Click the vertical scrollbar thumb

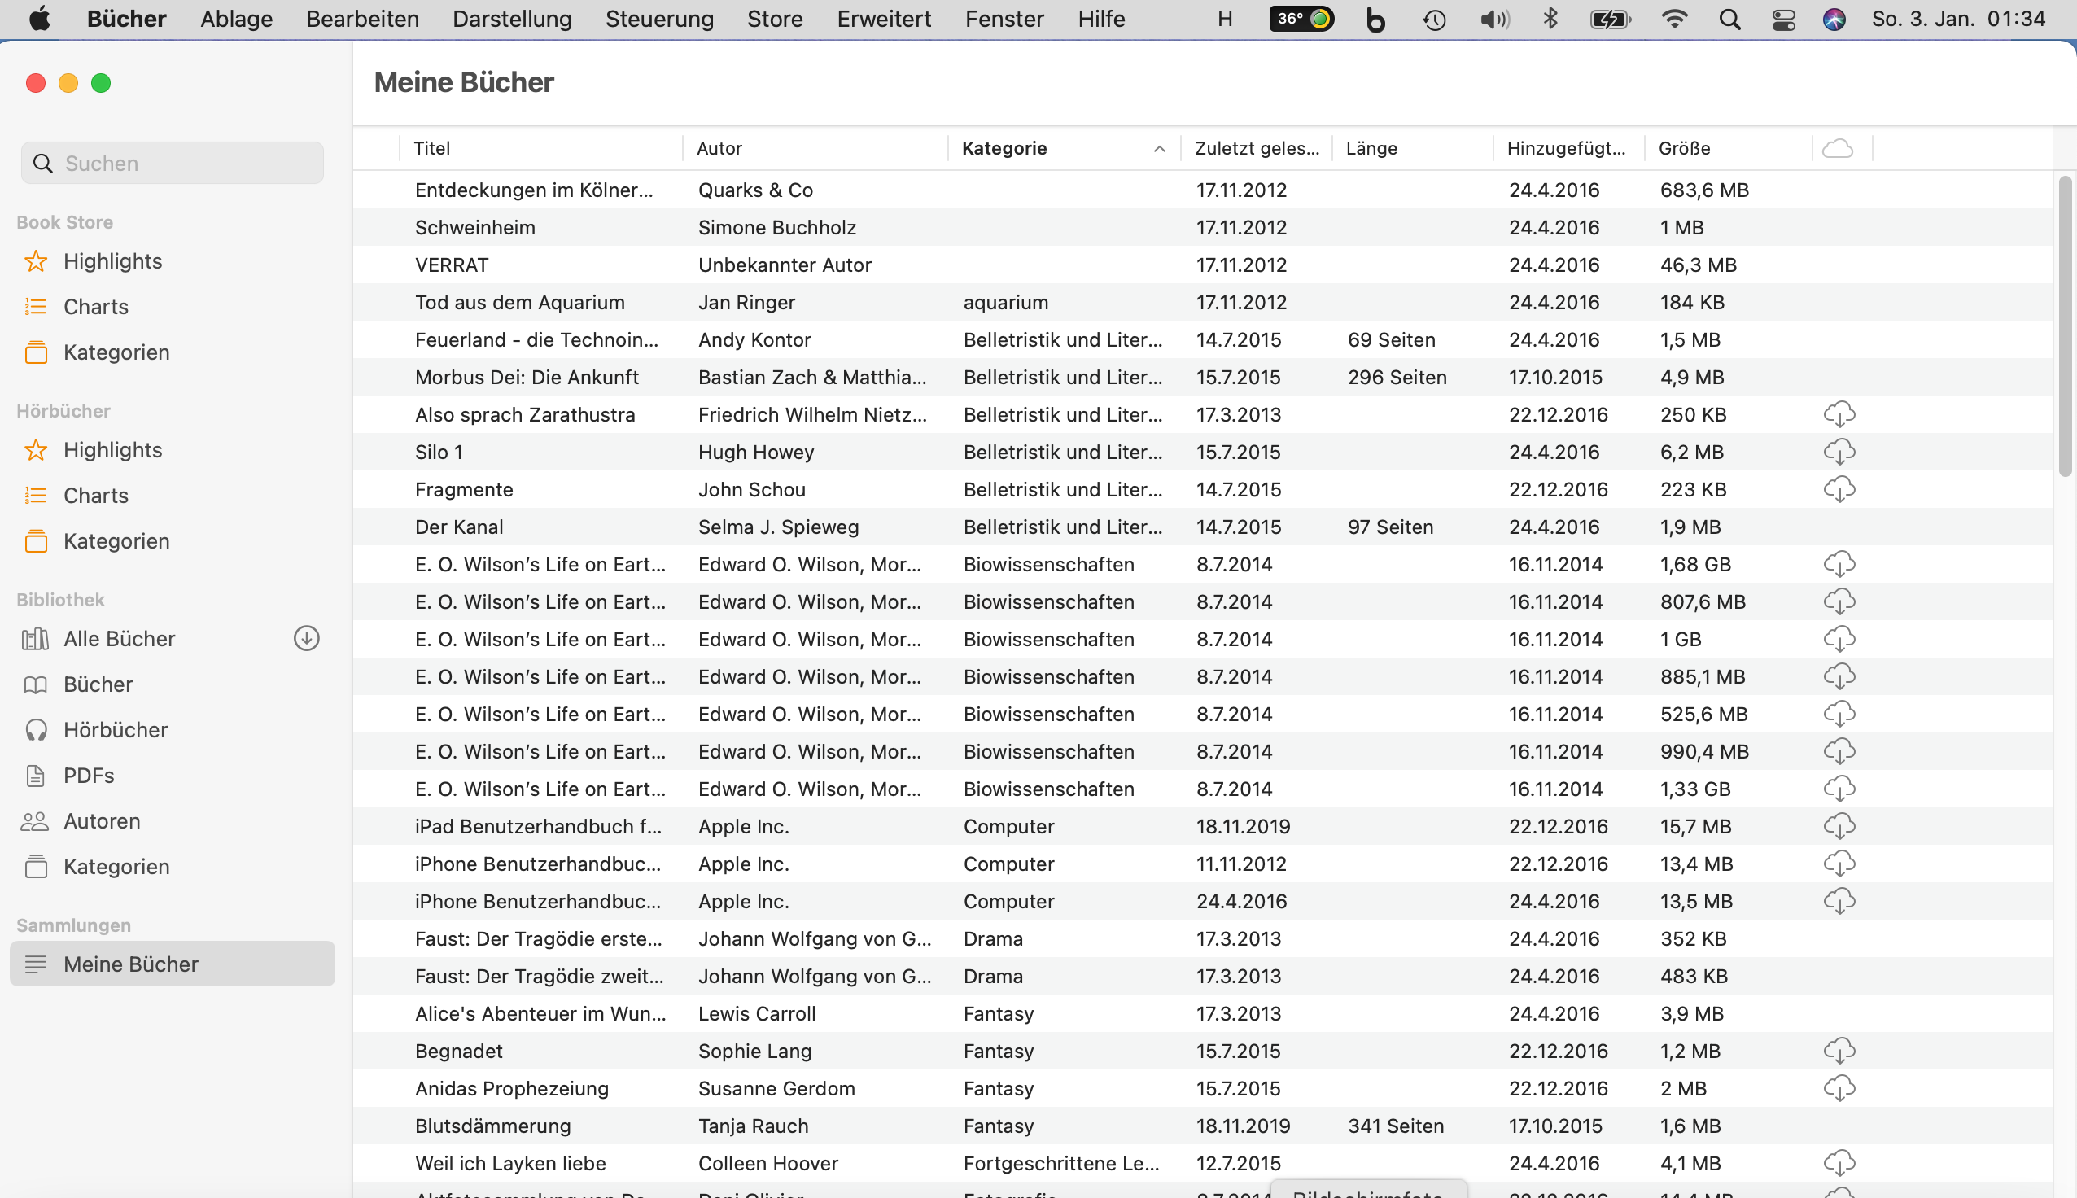[x=2065, y=326]
